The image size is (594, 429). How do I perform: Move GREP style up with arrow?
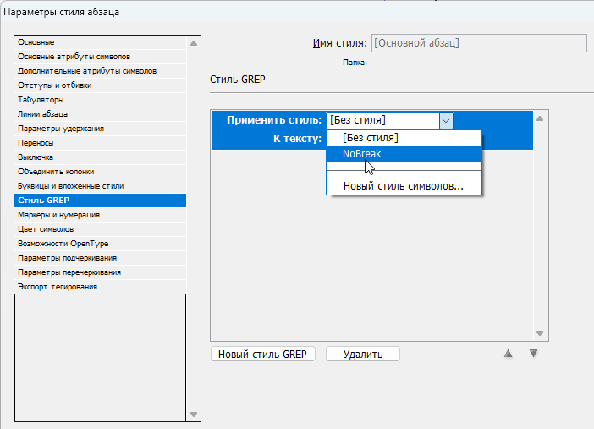(508, 354)
